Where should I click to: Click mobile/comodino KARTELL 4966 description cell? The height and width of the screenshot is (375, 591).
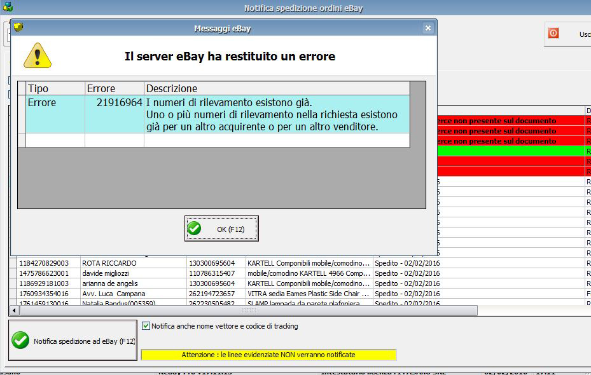(309, 273)
